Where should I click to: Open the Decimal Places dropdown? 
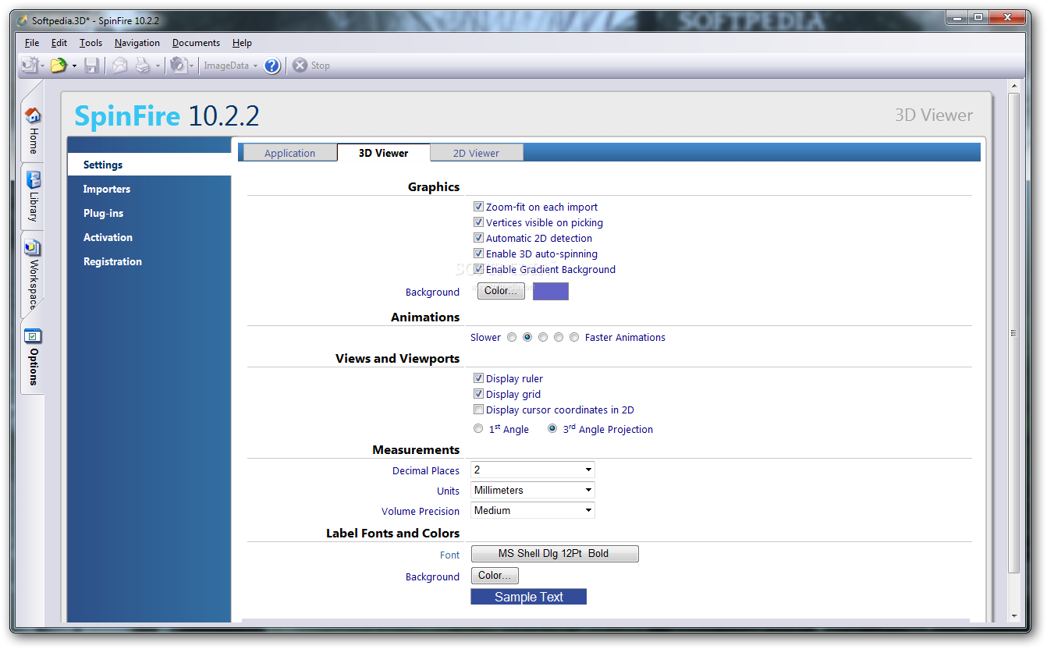[x=533, y=470]
